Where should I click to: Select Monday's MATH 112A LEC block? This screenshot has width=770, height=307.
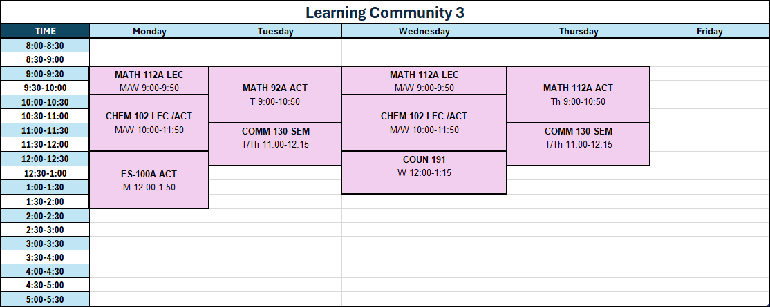[x=149, y=81]
